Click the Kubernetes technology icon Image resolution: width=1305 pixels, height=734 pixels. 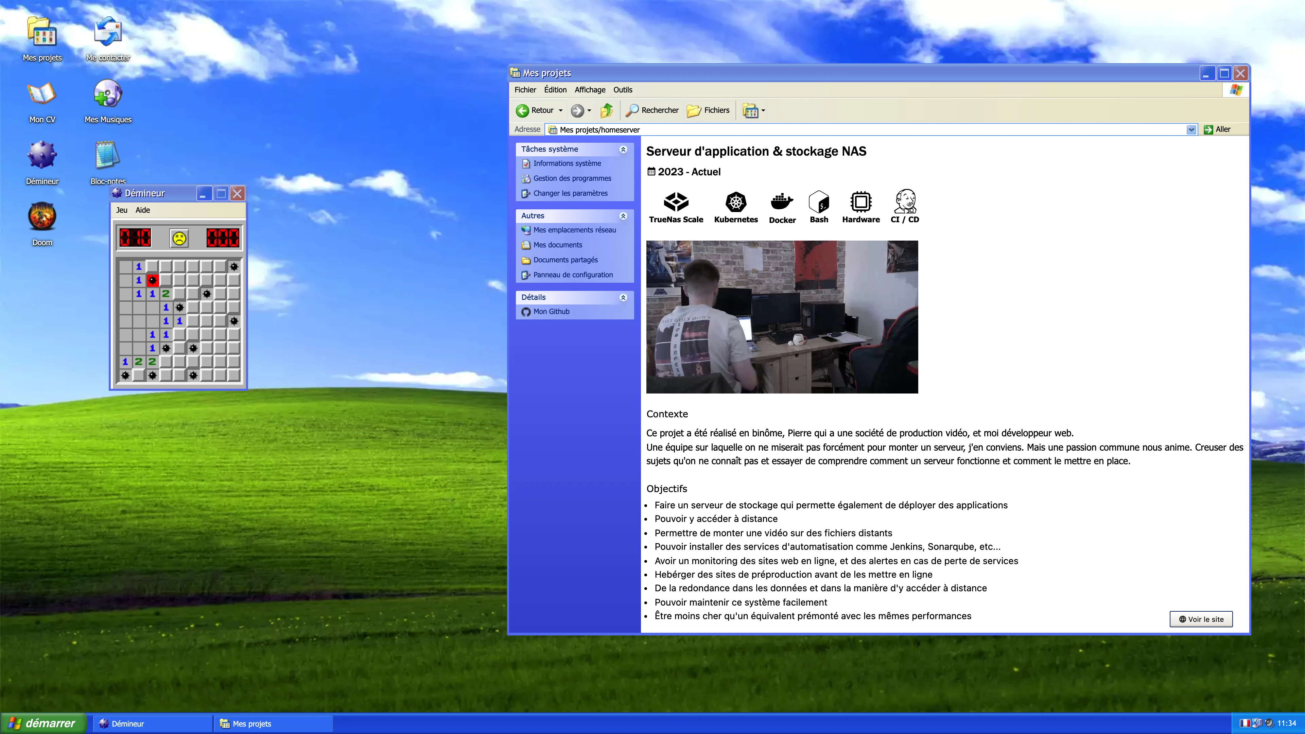pos(735,202)
